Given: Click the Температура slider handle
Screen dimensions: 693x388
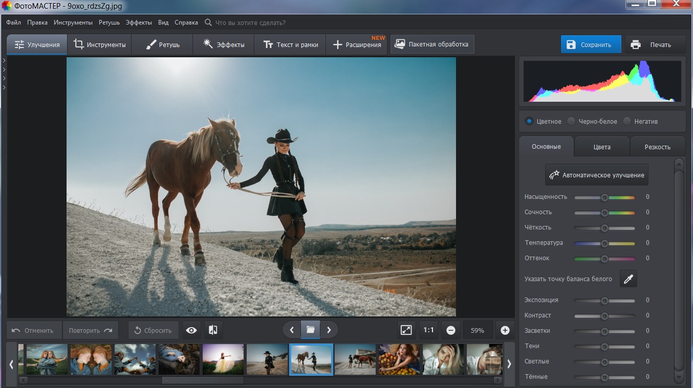Looking at the screenshot, I should click(x=604, y=243).
